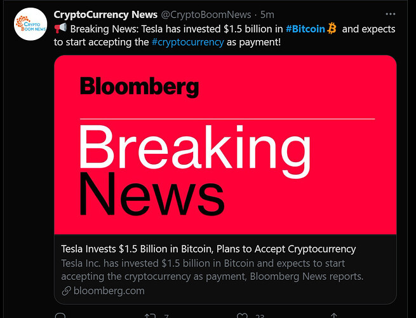This screenshot has width=416, height=318.
Task: Click the orange Bitcoin symbol emoji
Action: pyautogui.click(x=333, y=29)
